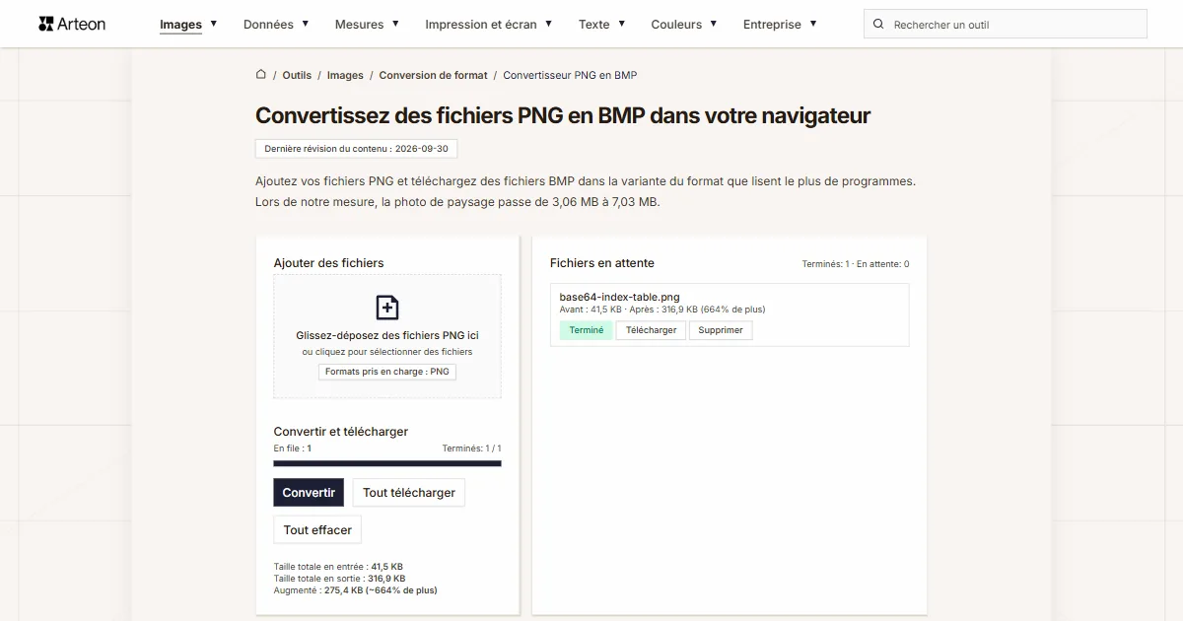
Task: Expand the Texte dropdown arrow
Action: tap(621, 23)
